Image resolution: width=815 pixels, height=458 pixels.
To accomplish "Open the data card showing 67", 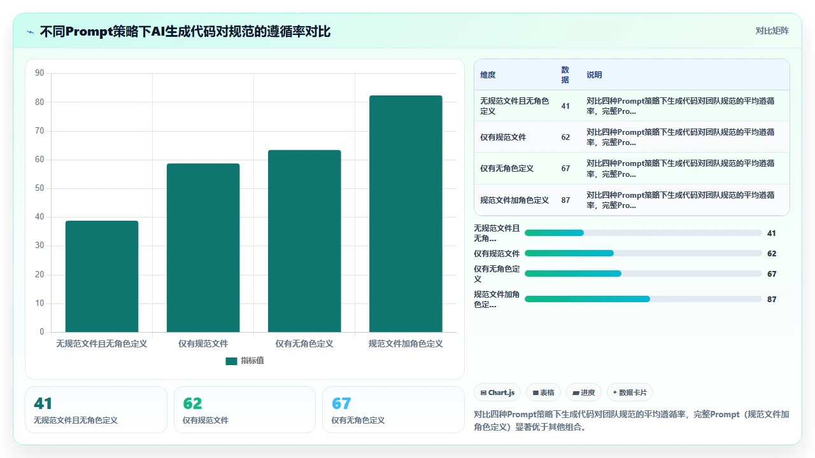I will [393, 410].
